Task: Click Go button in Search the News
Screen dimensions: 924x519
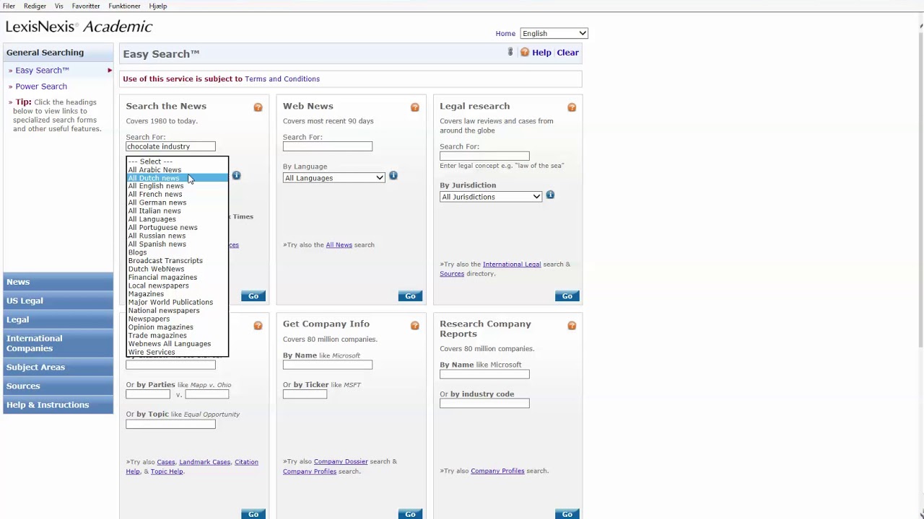Action: (253, 296)
